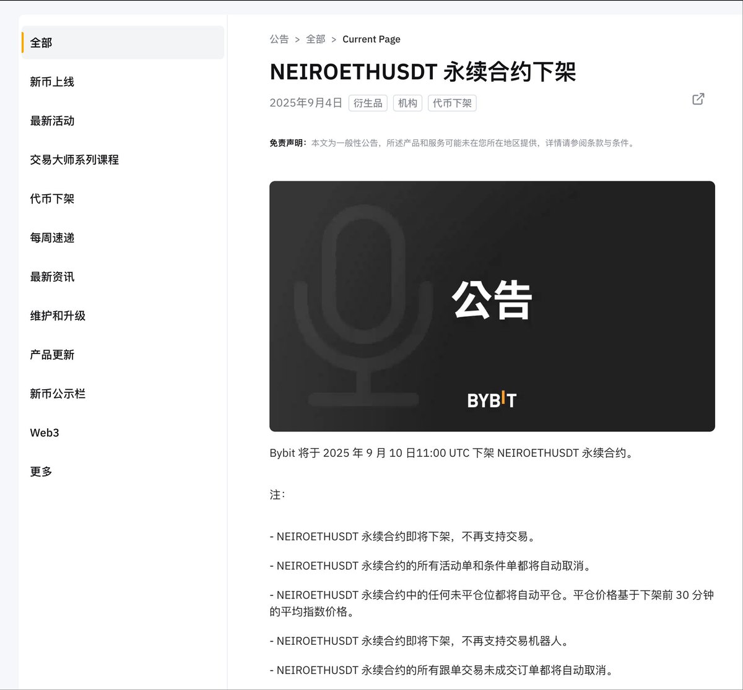Image resolution: width=743 pixels, height=690 pixels.
Task: Click the 公告 banner image
Action: pos(492,306)
